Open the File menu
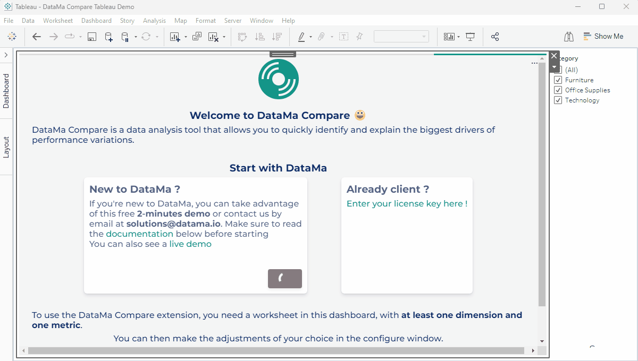This screenshot has height=361, width=638. pyautogui.click(x=9, y=21)
